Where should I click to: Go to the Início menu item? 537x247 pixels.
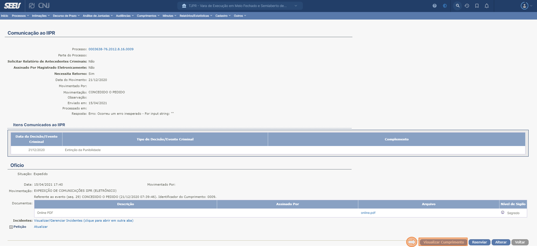[5, 16]
